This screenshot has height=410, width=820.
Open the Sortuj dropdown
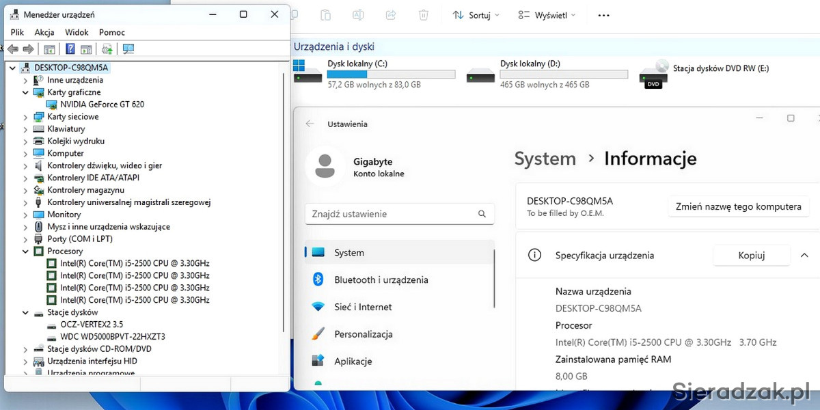coord(476,15)
